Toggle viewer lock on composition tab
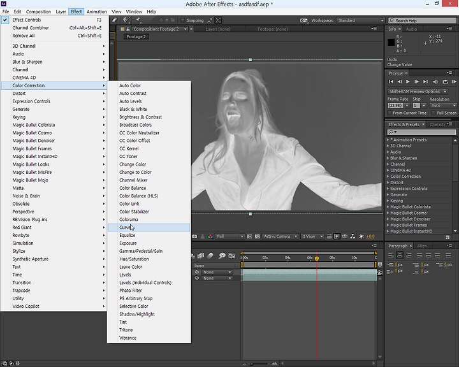Screen dimensions: 459x367 (128, 29)
